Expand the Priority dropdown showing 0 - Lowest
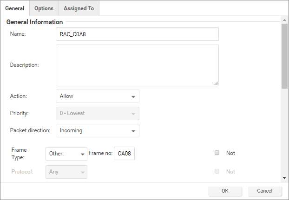This screenshot has height=200, width=289. point(97,113)
